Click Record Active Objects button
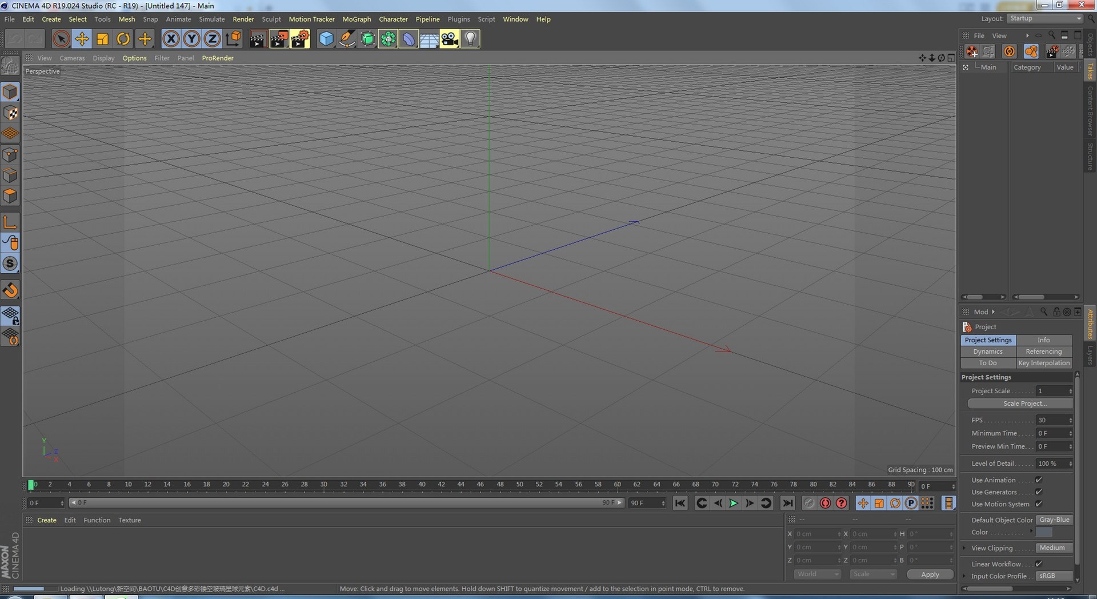The image size is (1097, 599). click(x=809, y=503)
